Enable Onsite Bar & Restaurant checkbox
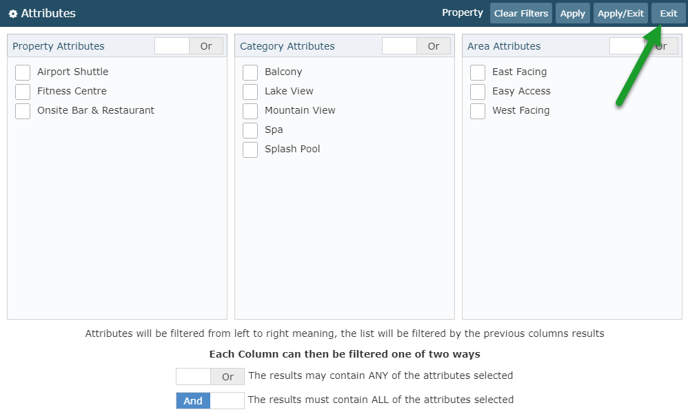This screenshot has height=412, width=688. 23,111
